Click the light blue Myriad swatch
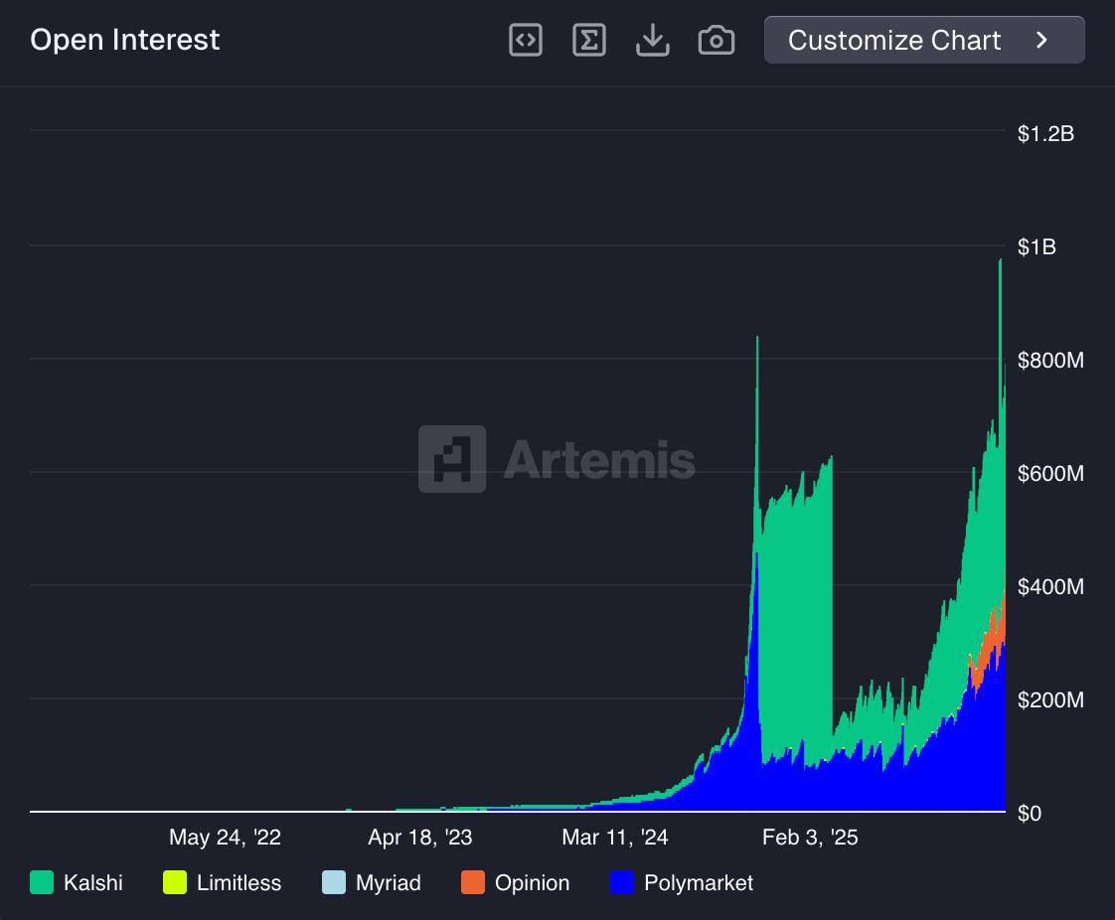Screen dimensions: 1115x920 click(x=334, y=882)
